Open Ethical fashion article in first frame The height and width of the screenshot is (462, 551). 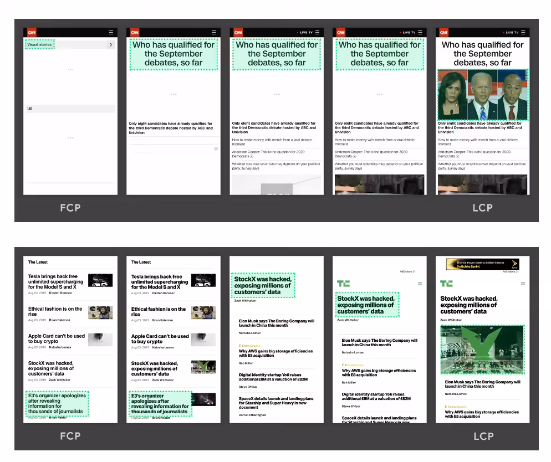(55, 311)
